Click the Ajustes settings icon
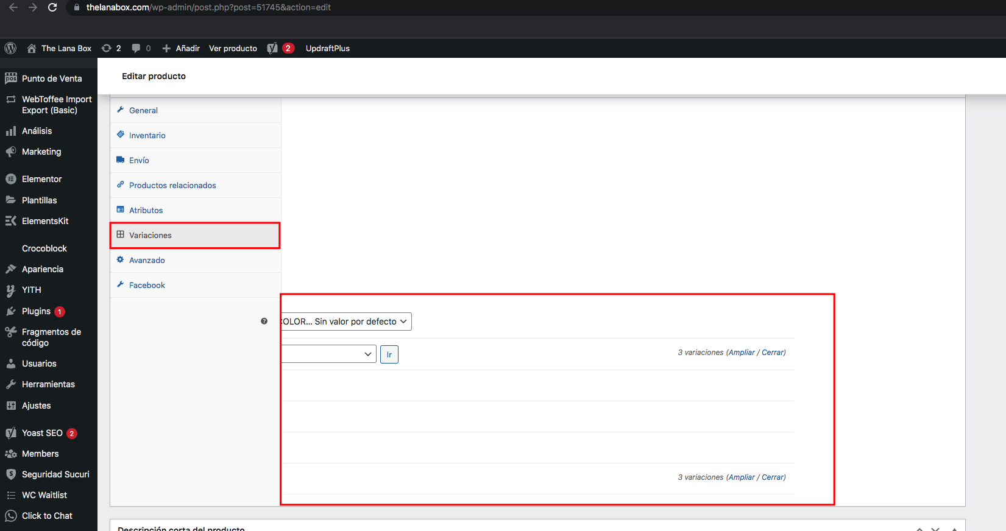 (11, 406)
